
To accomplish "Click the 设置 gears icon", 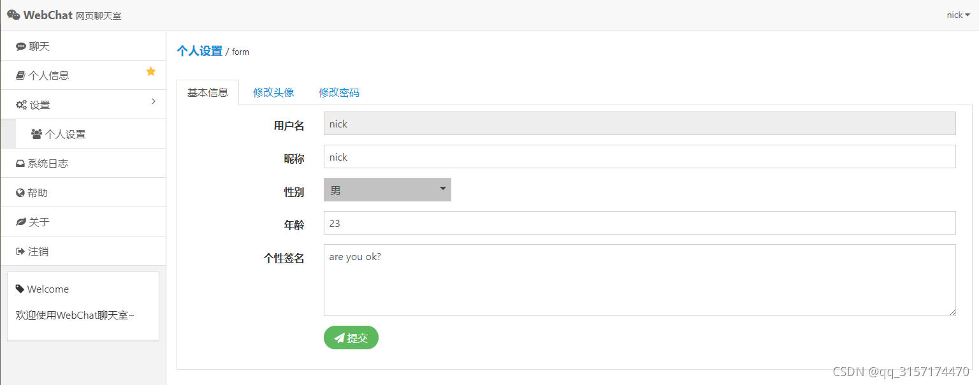I will point(21,105).
